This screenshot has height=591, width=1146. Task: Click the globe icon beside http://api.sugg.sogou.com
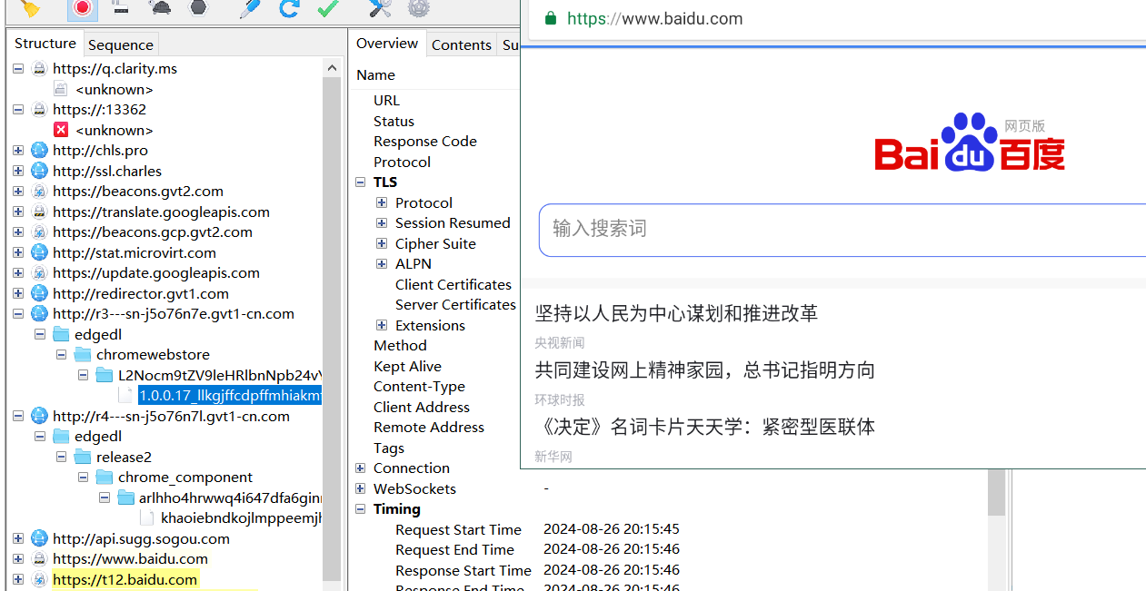click(39, 538)
